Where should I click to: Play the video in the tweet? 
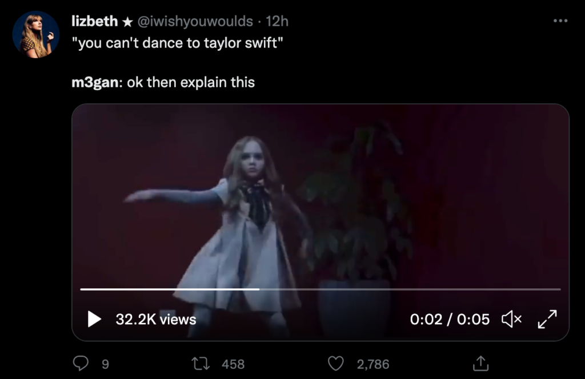(x=94, y=319)
